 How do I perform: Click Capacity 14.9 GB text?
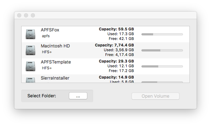116,77
